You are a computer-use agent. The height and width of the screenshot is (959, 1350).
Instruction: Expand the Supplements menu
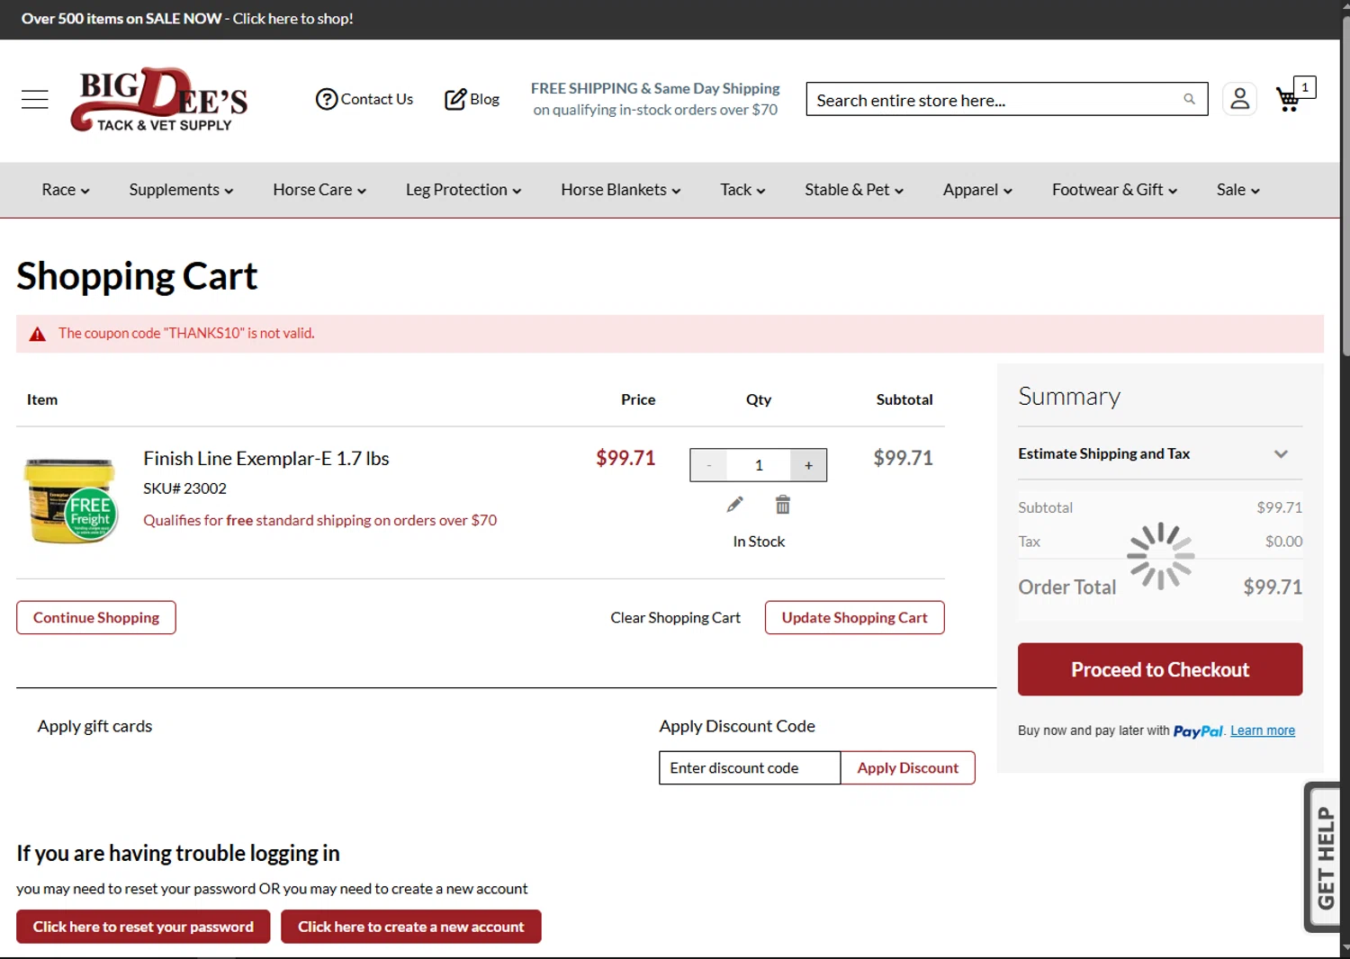181,190
